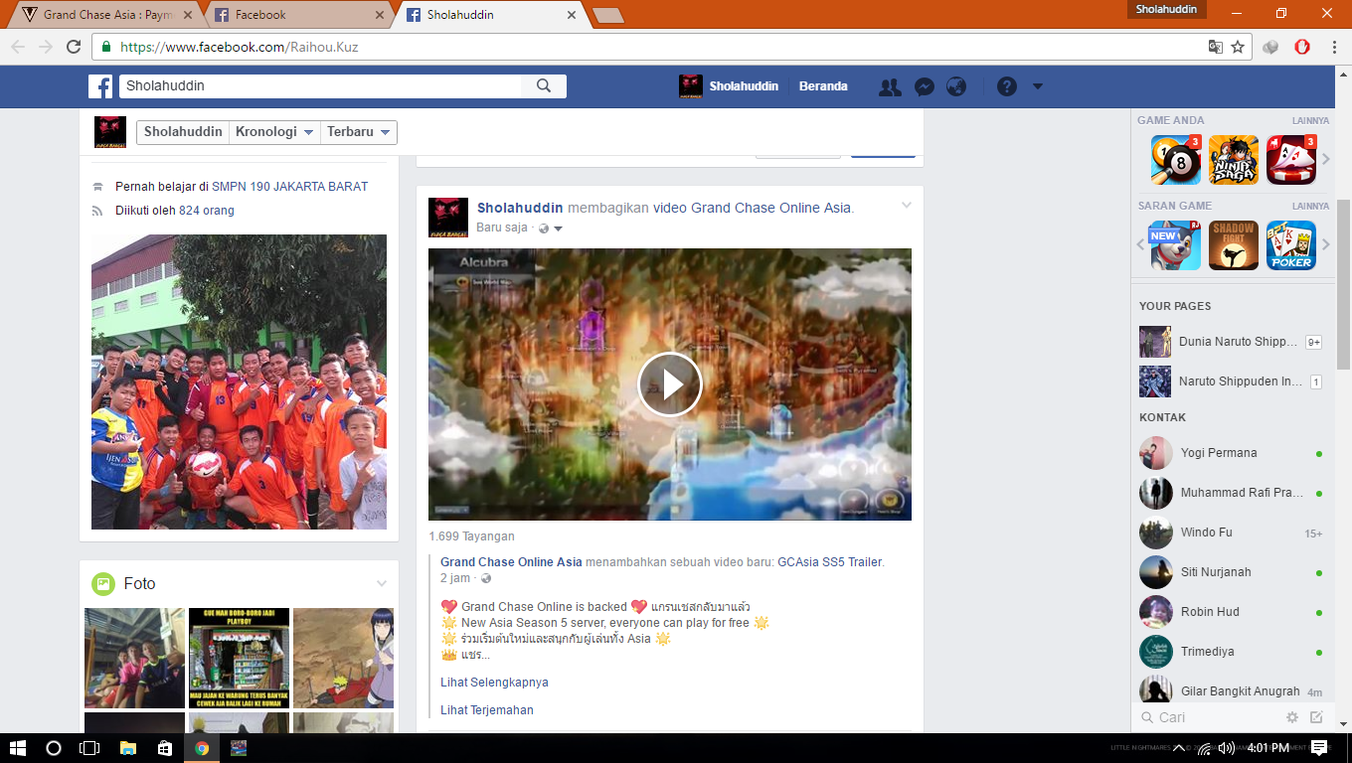1352x763 pixels.
Task: Go back to the previous page
Action: [x=18, y=47]
